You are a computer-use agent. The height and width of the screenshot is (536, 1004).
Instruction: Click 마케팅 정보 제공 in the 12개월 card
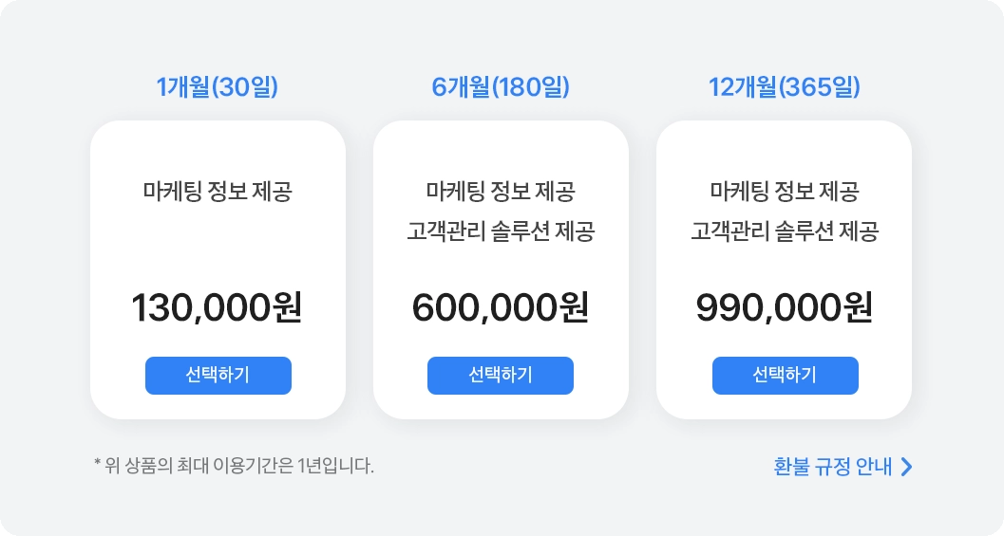click(x=784, y=192)
